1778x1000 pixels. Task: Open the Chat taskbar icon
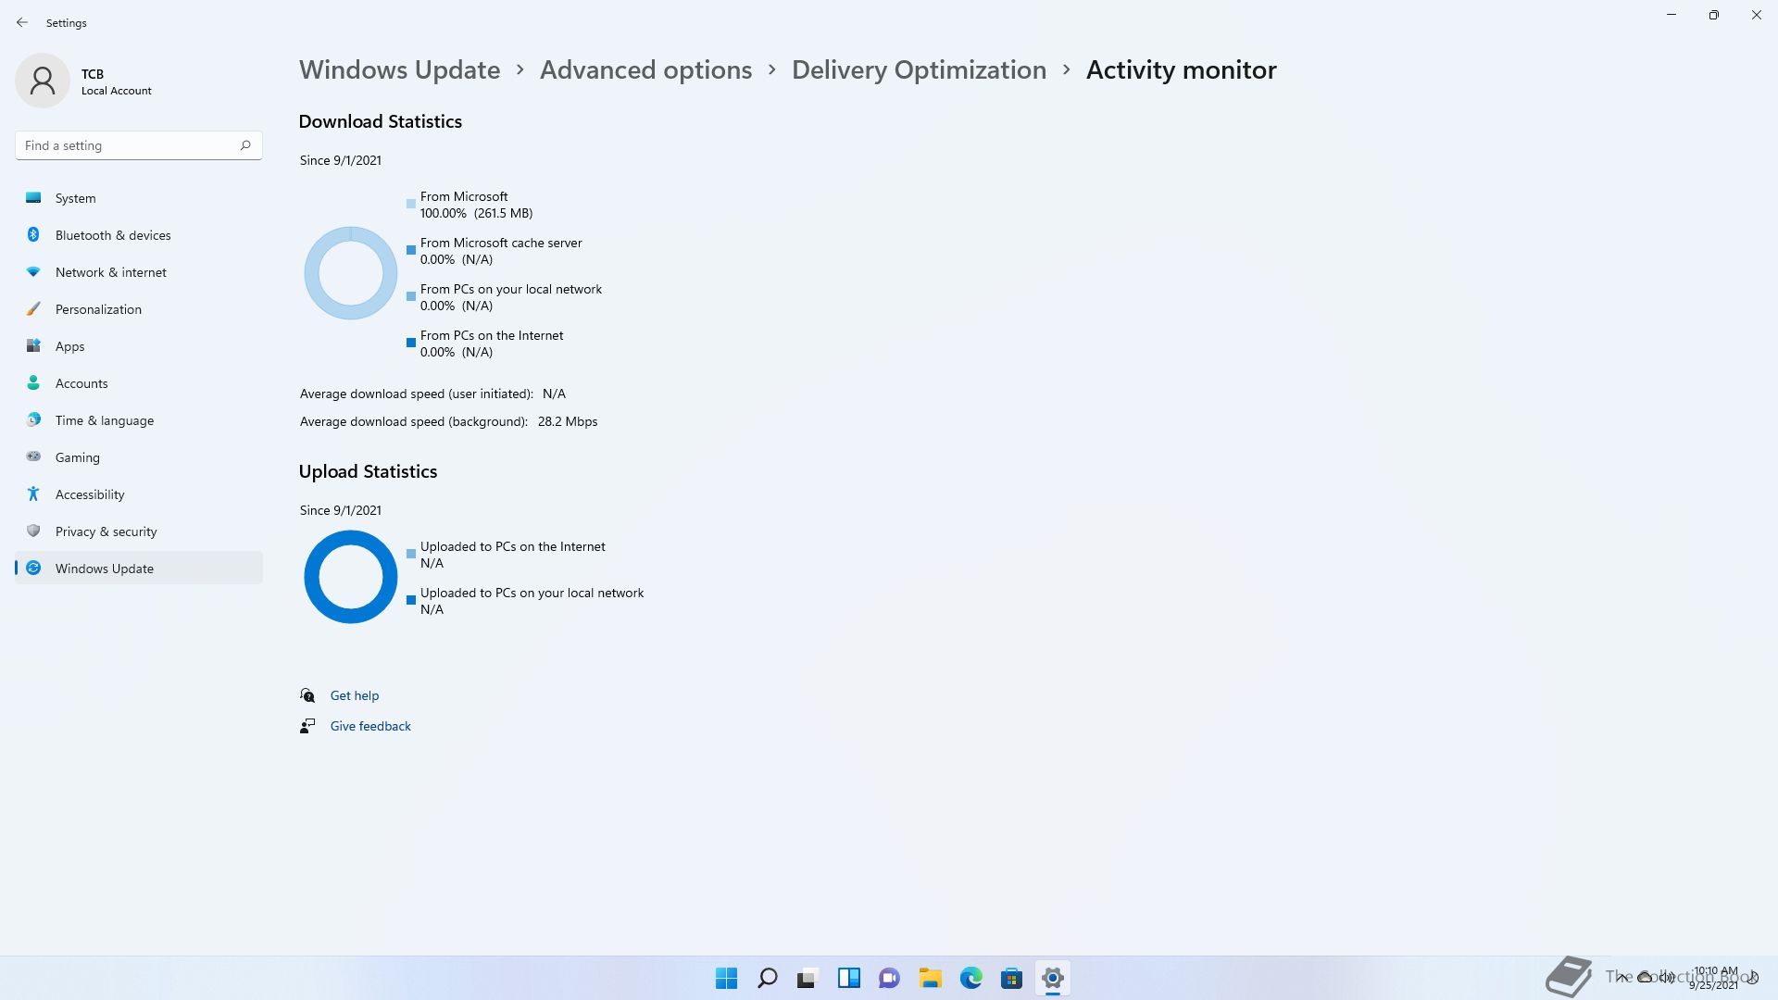pyautogui.click(x=889, y=978)
